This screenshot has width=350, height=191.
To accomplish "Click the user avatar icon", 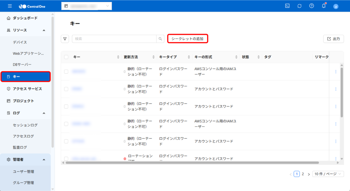I will (x=336, y=6).
